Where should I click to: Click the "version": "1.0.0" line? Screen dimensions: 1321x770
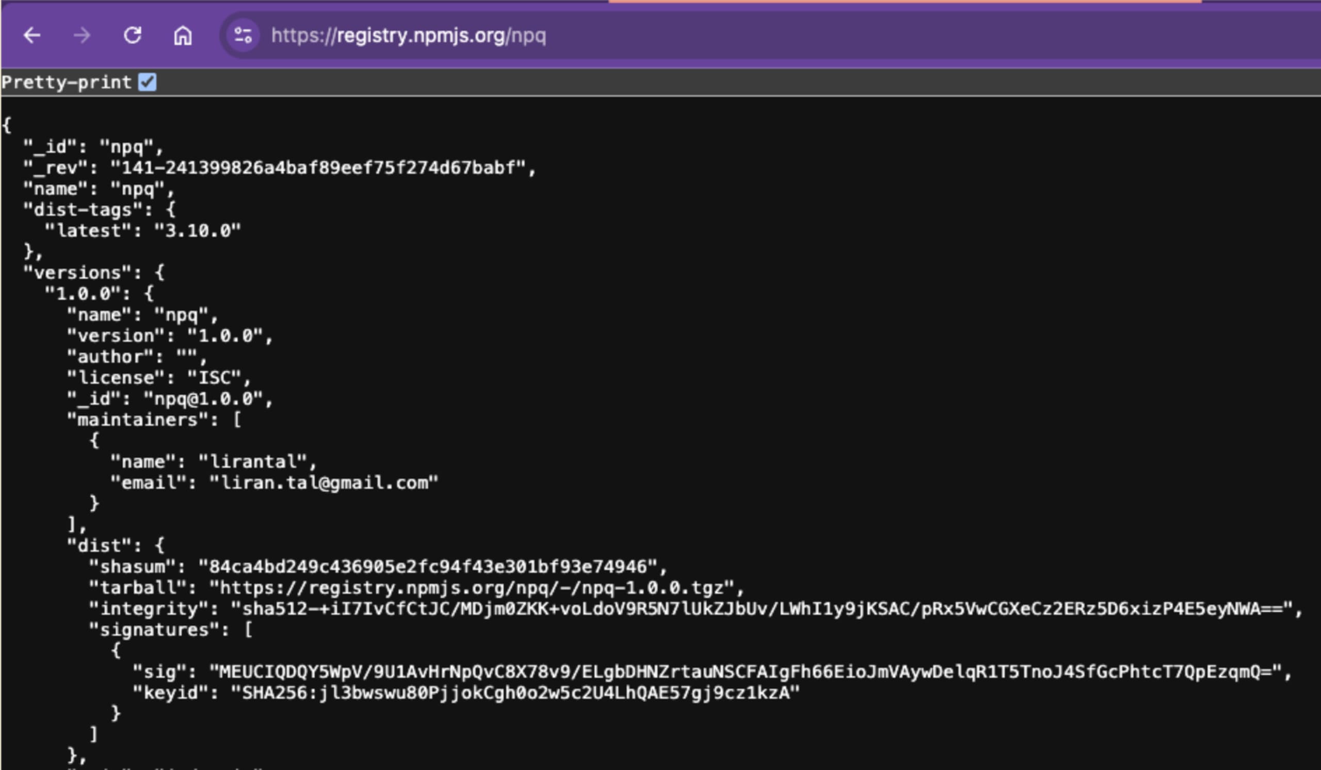coord(170,335)
